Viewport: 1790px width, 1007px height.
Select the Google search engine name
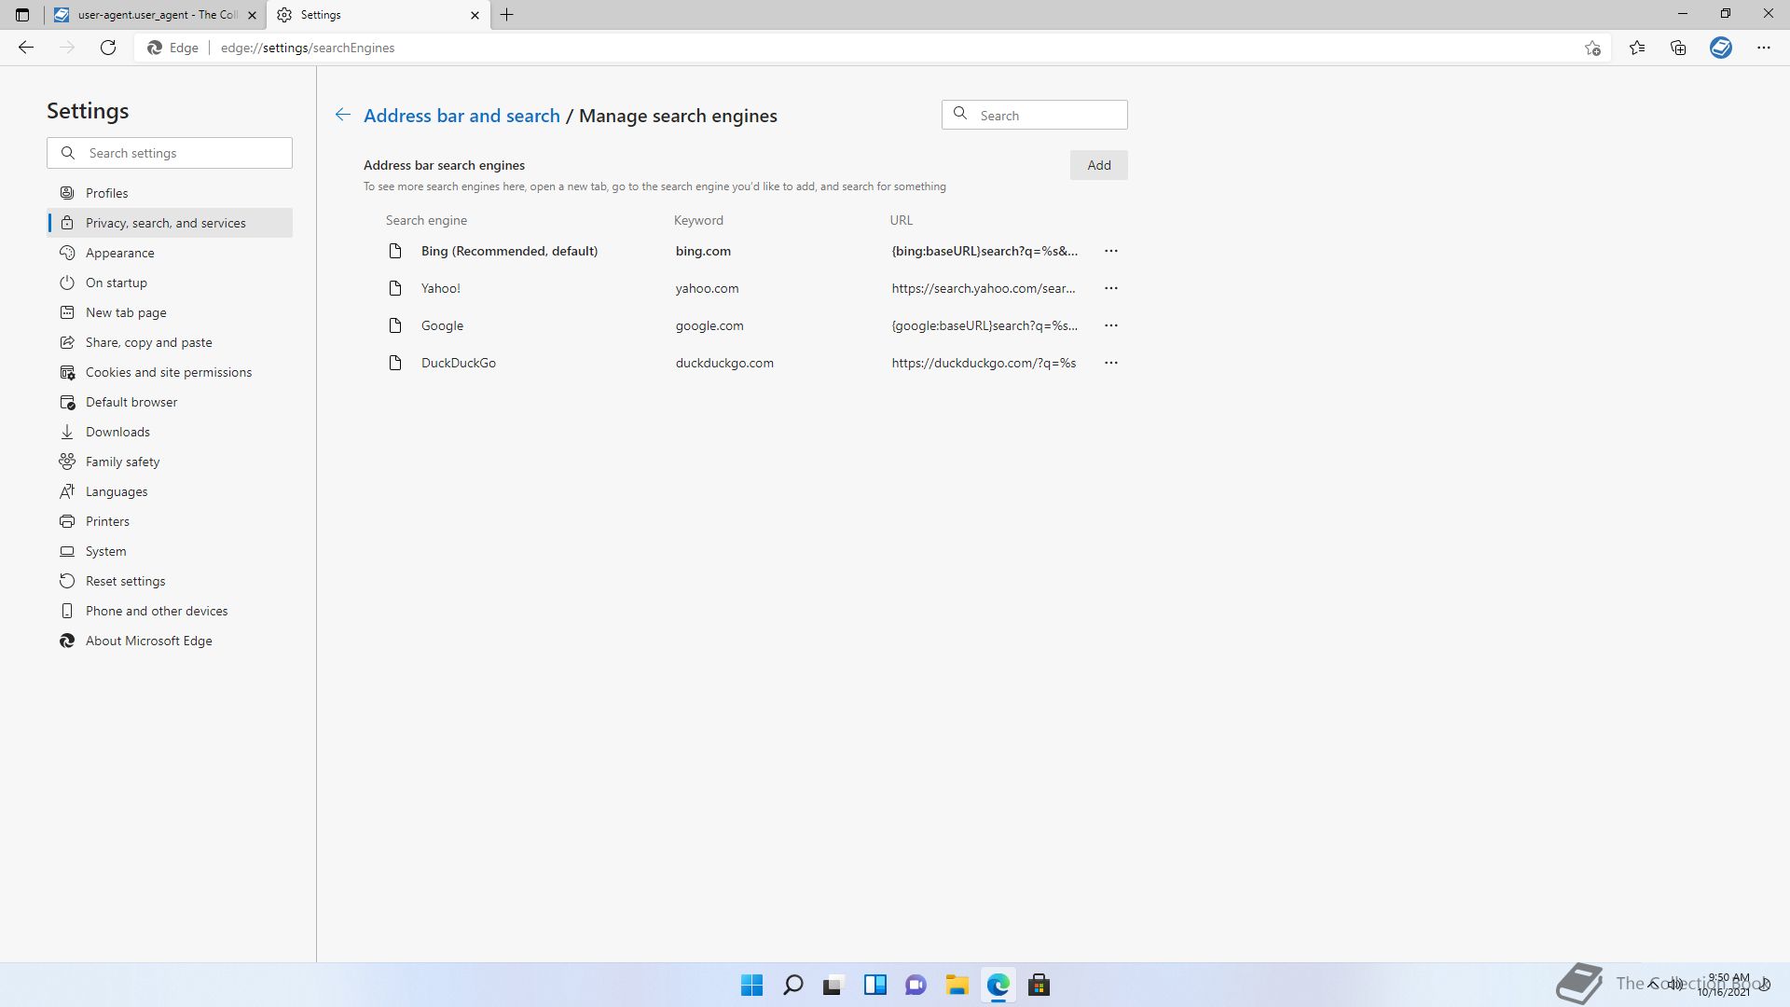442,325
